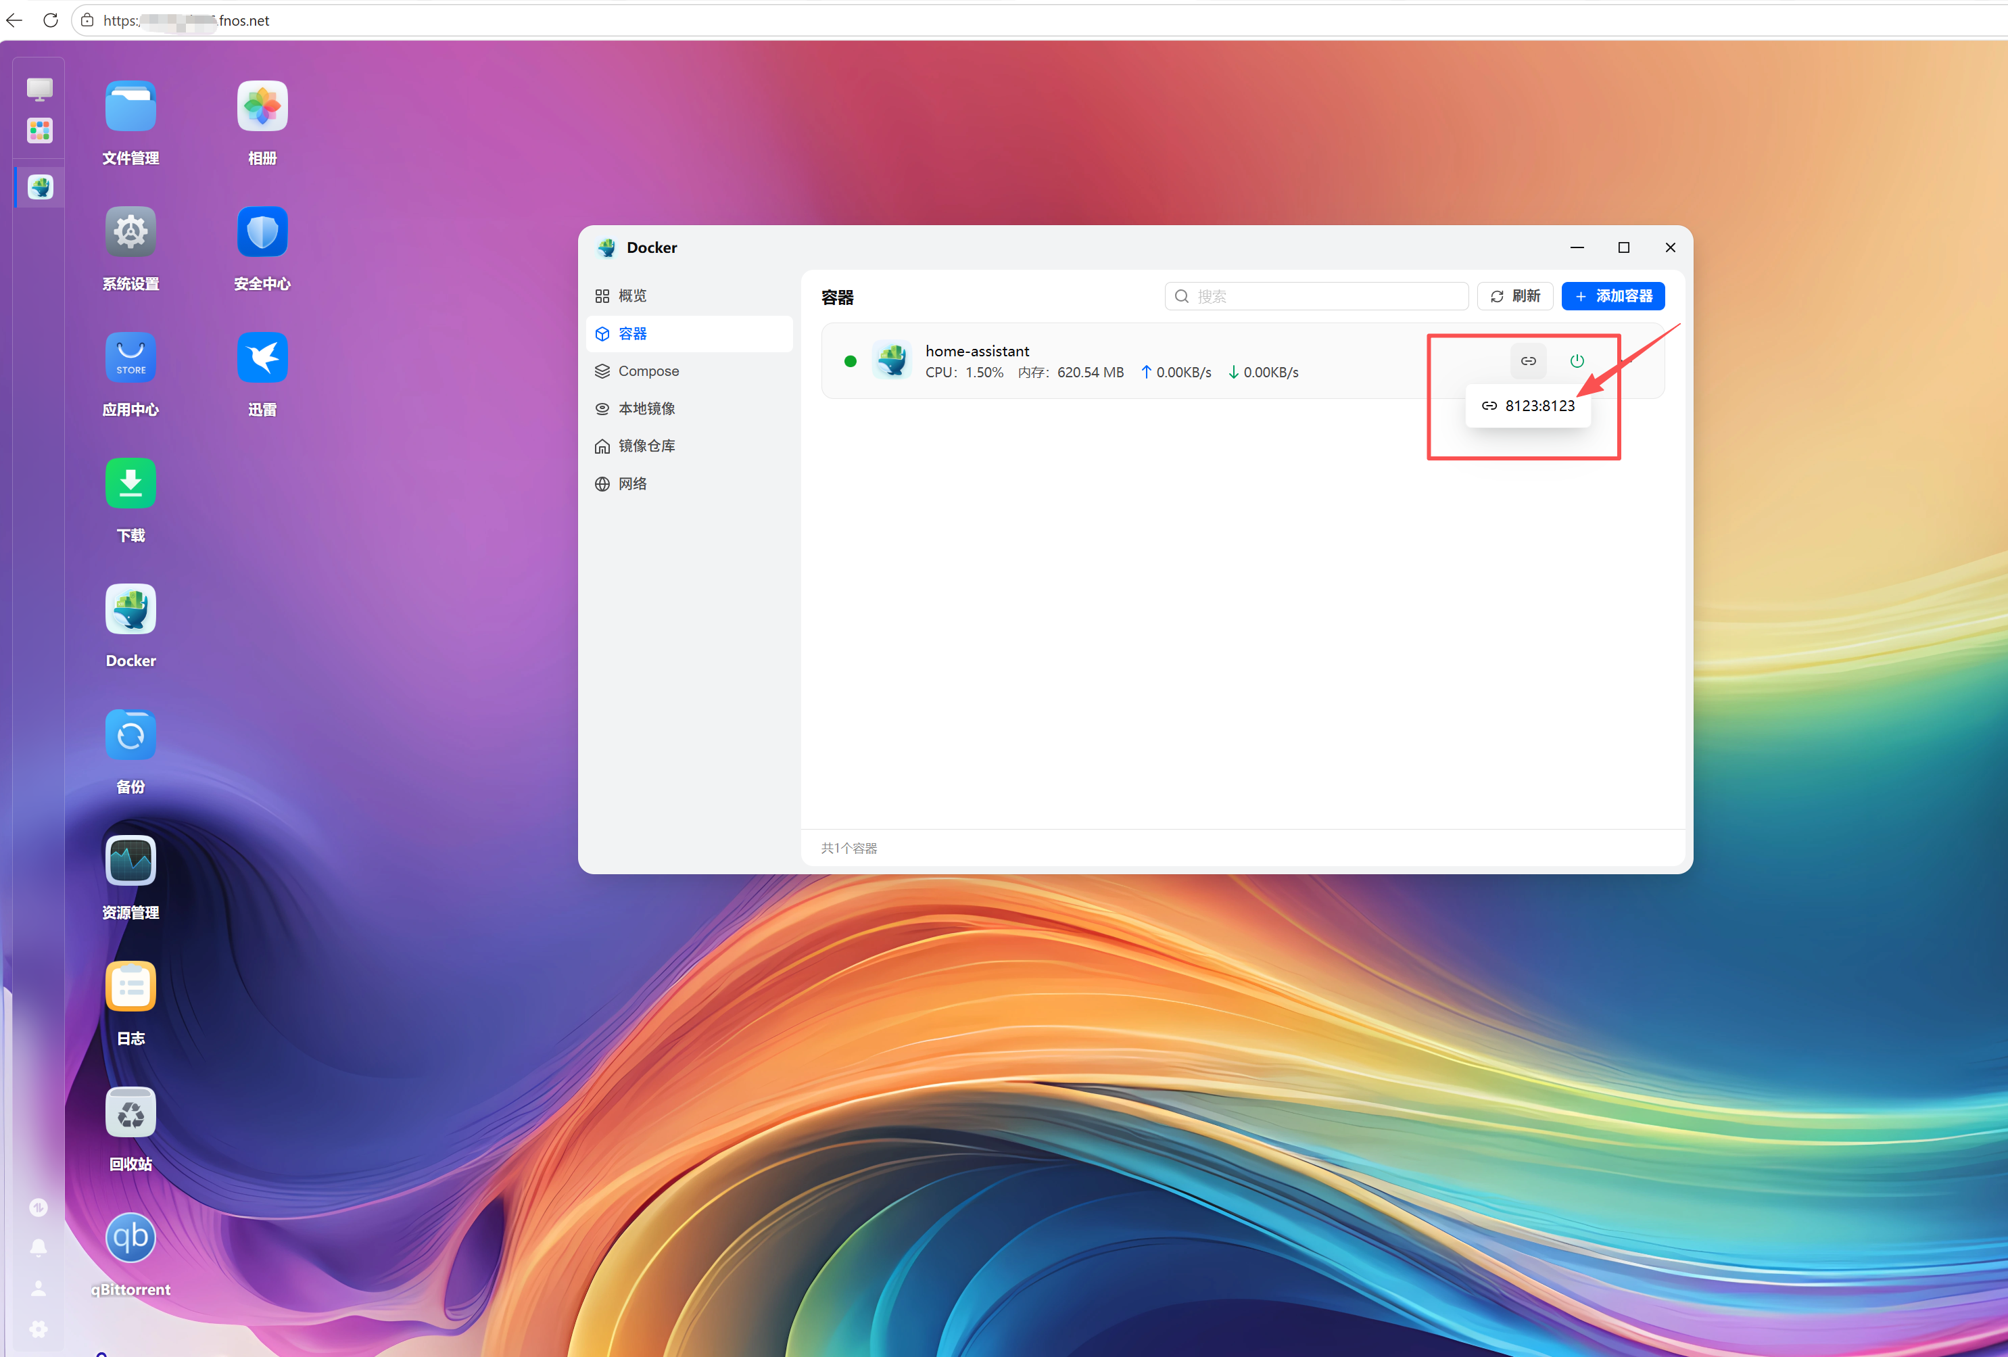2008x1357 pixels.
Task: Open the 镜像仓库 image registry section
Action: [x=646, y=446]
